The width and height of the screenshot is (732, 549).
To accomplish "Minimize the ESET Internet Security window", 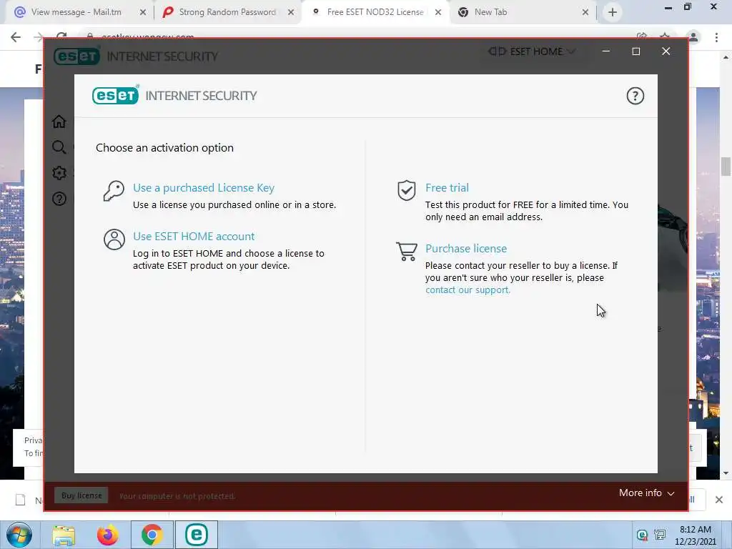I will (x=606, y=51).
